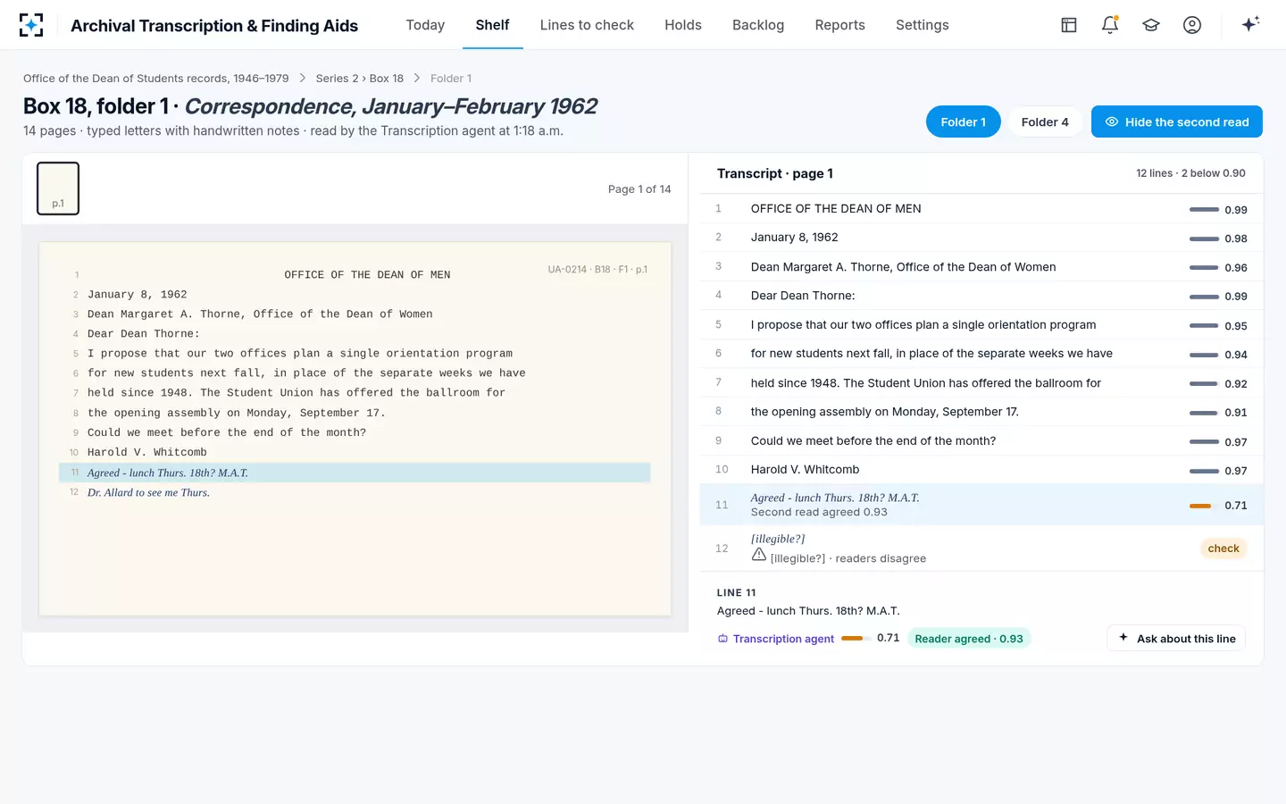Click the Second read agreed 0.93 note
Viewport: 1286px width, 804px height.
(819, 513)
